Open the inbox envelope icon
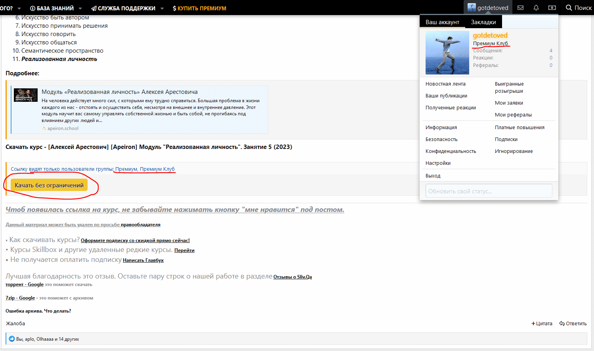 [521, 8]
